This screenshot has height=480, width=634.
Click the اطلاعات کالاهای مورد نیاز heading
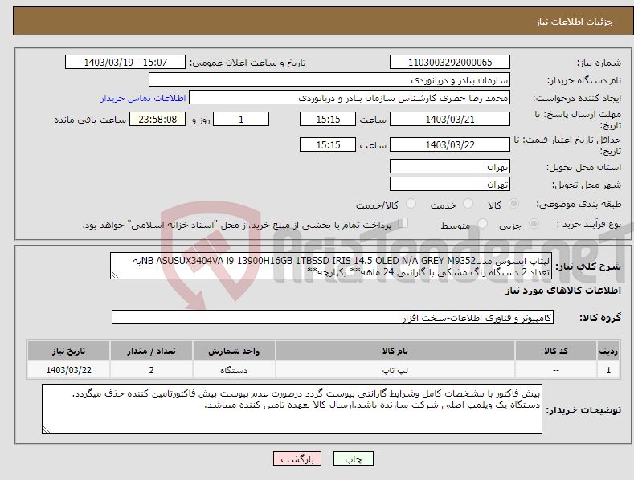point(562,291)
